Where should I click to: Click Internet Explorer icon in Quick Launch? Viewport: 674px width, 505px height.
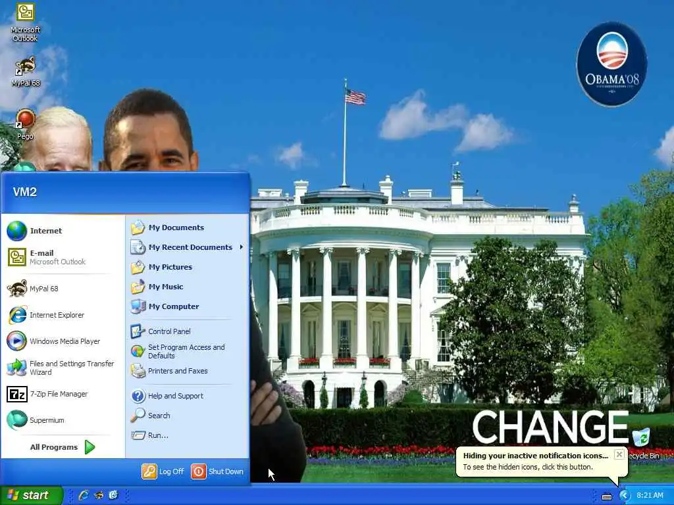click(84, 495)
